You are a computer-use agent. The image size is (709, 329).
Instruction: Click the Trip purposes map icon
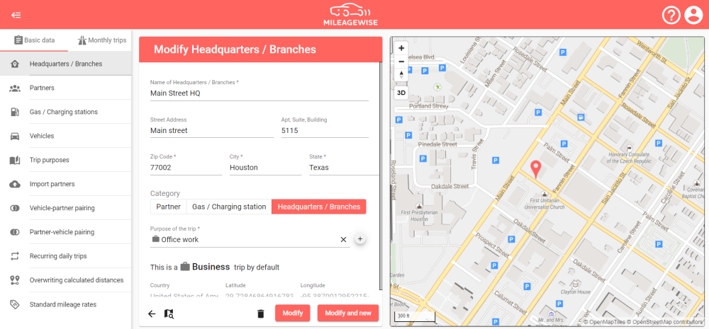14,160
